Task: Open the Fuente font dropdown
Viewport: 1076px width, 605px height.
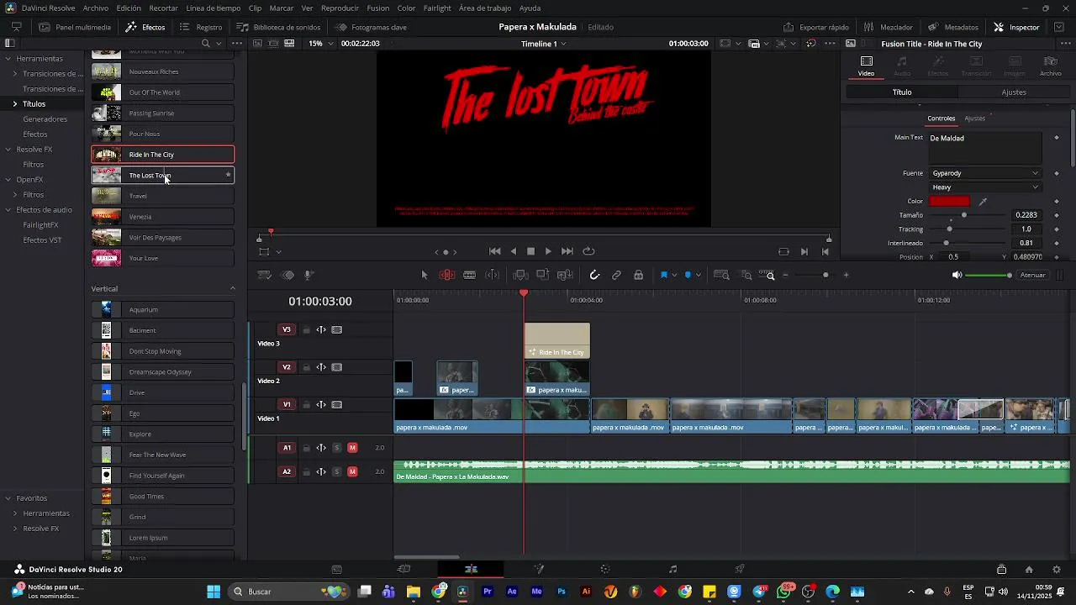Action: [985, 173]
